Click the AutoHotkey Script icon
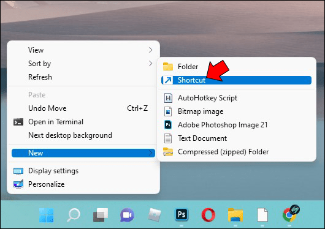325x229 pixels. click(x=168, y=98)
